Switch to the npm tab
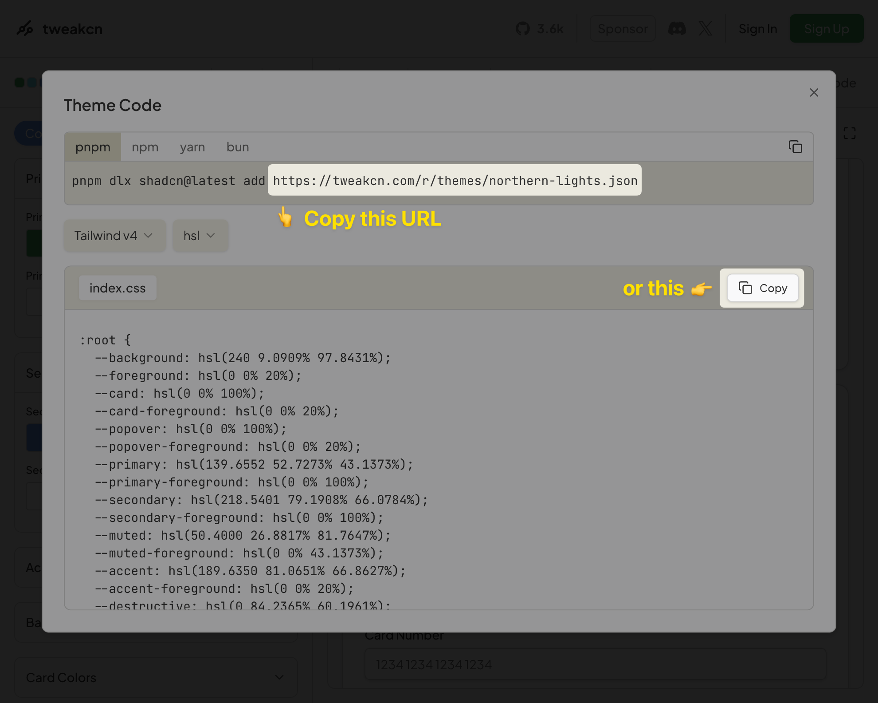 pos(145,147)
